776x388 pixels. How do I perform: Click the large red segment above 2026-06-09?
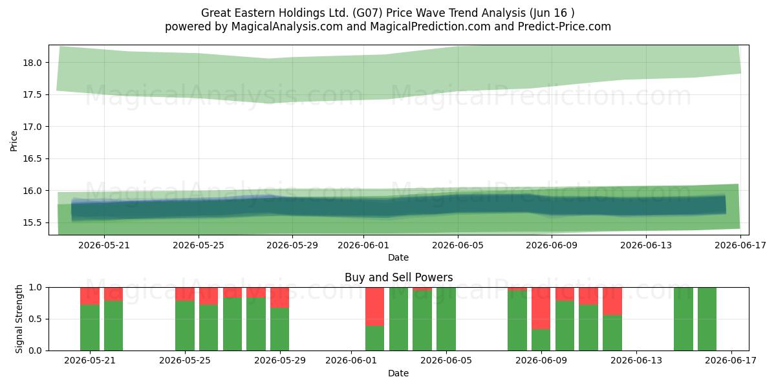pos(541,308)
